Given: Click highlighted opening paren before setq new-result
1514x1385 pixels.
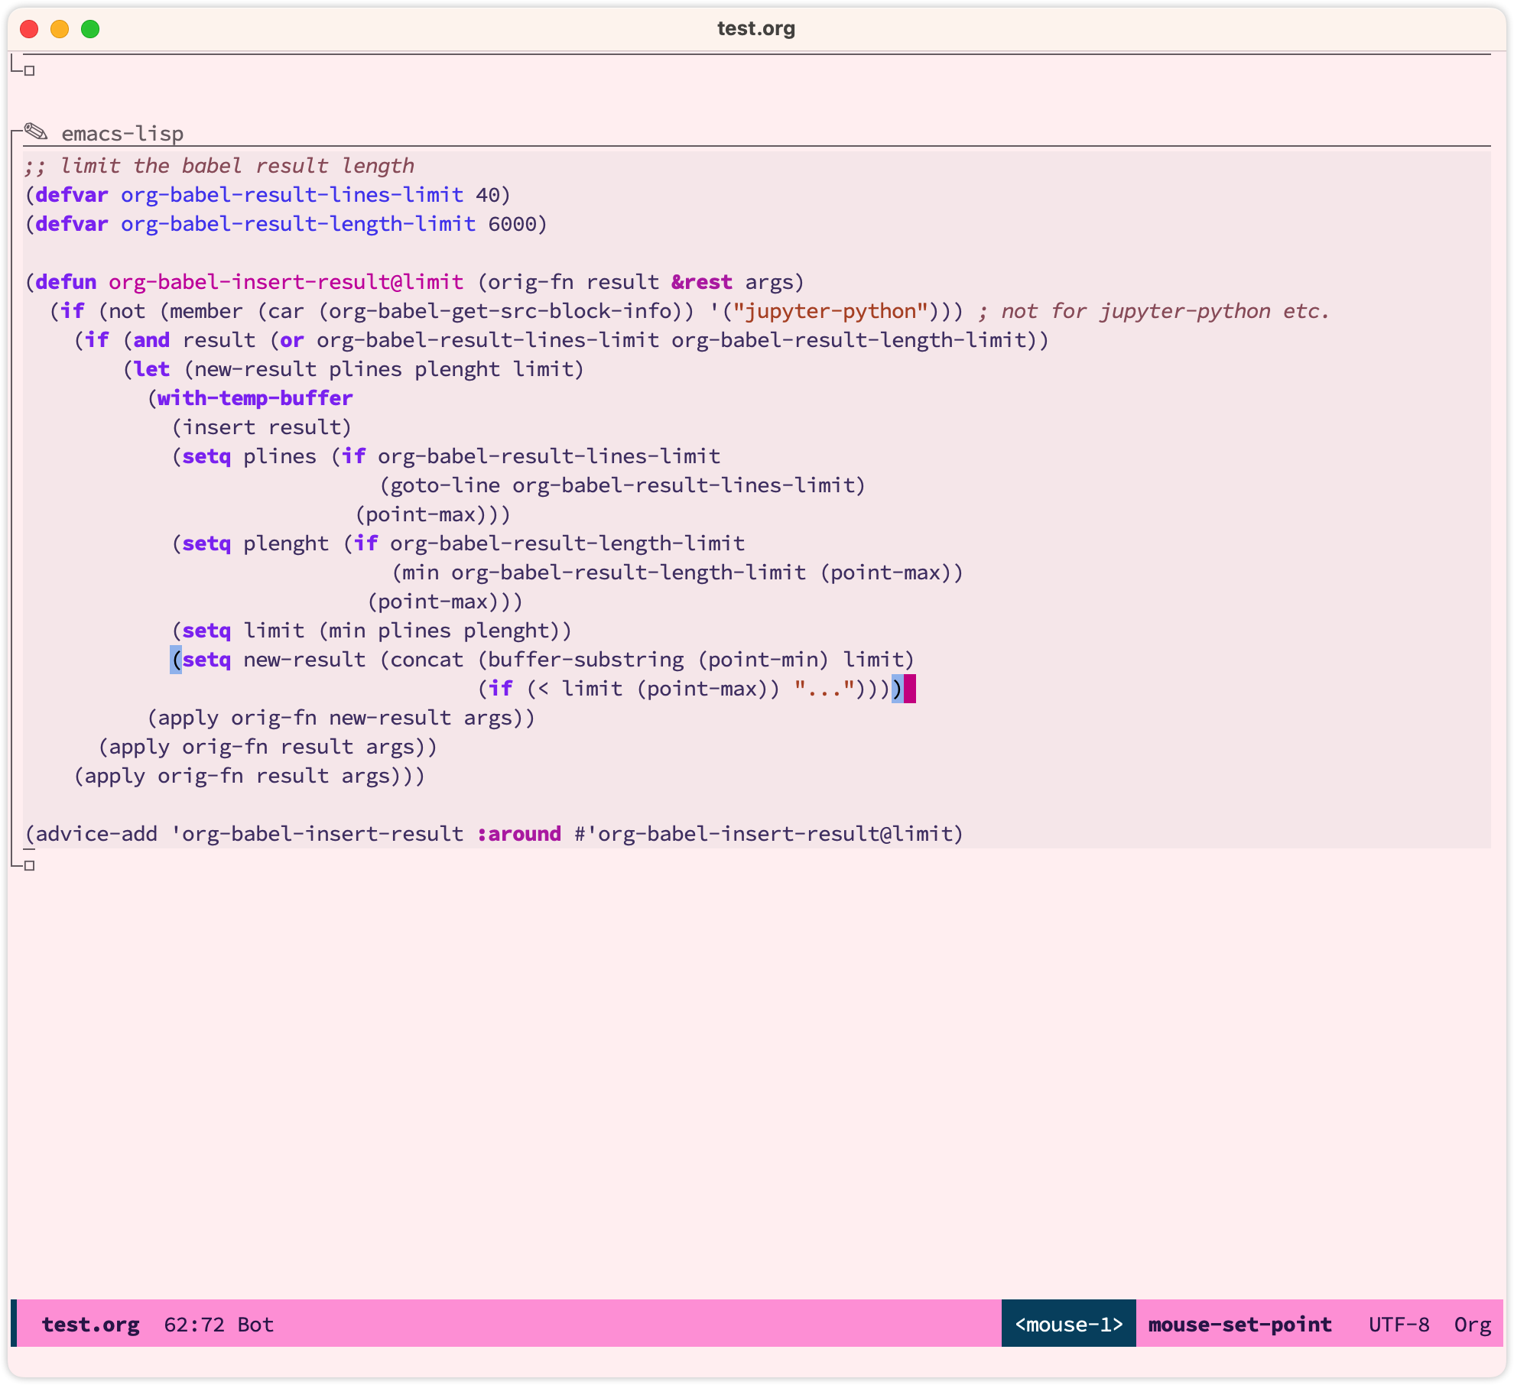Looking at the screenshot, I should pyautogui.click(x=176, y=660).
